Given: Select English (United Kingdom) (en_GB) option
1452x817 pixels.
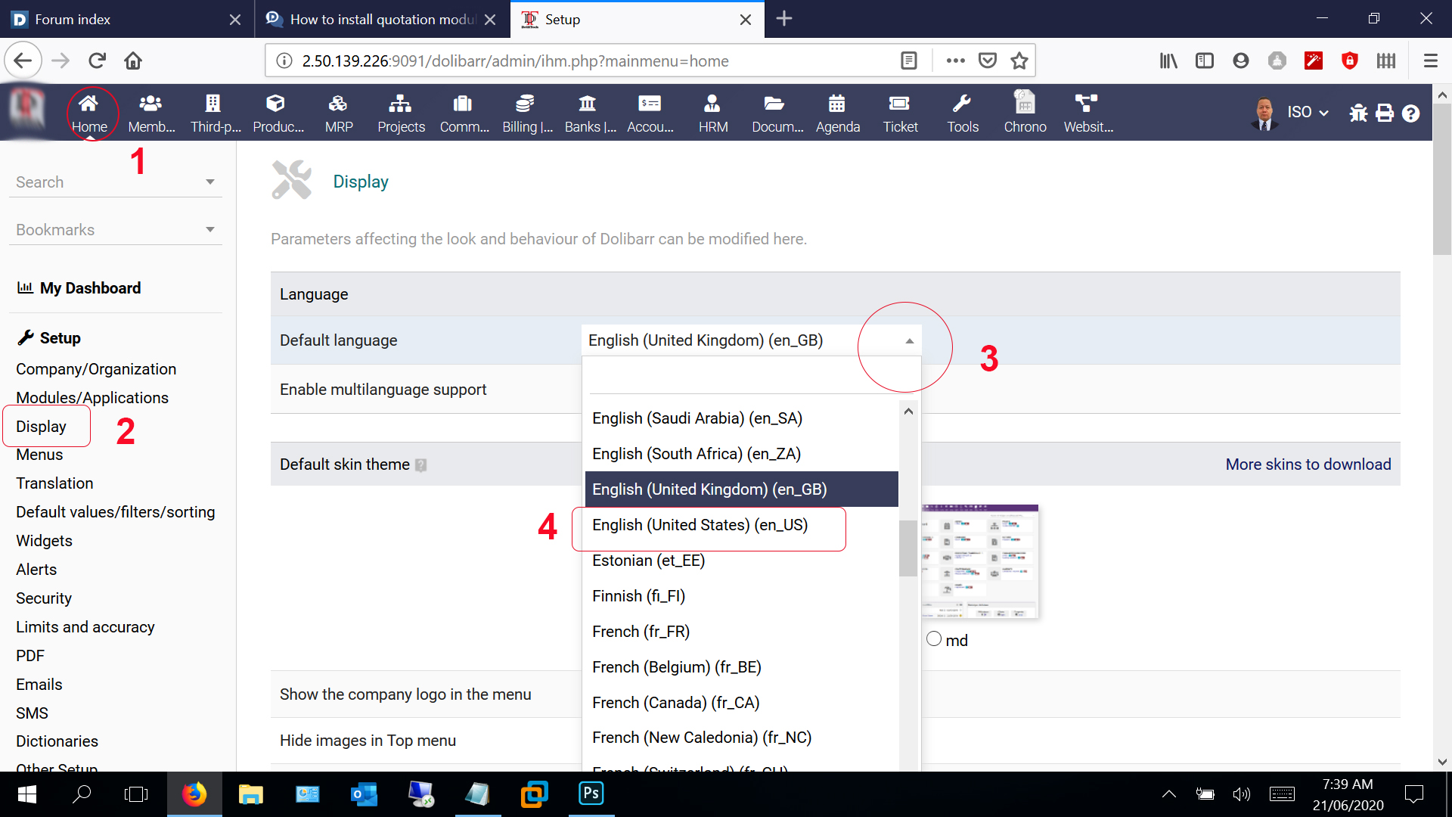Looking at the screenshot, I should [741, 489].
